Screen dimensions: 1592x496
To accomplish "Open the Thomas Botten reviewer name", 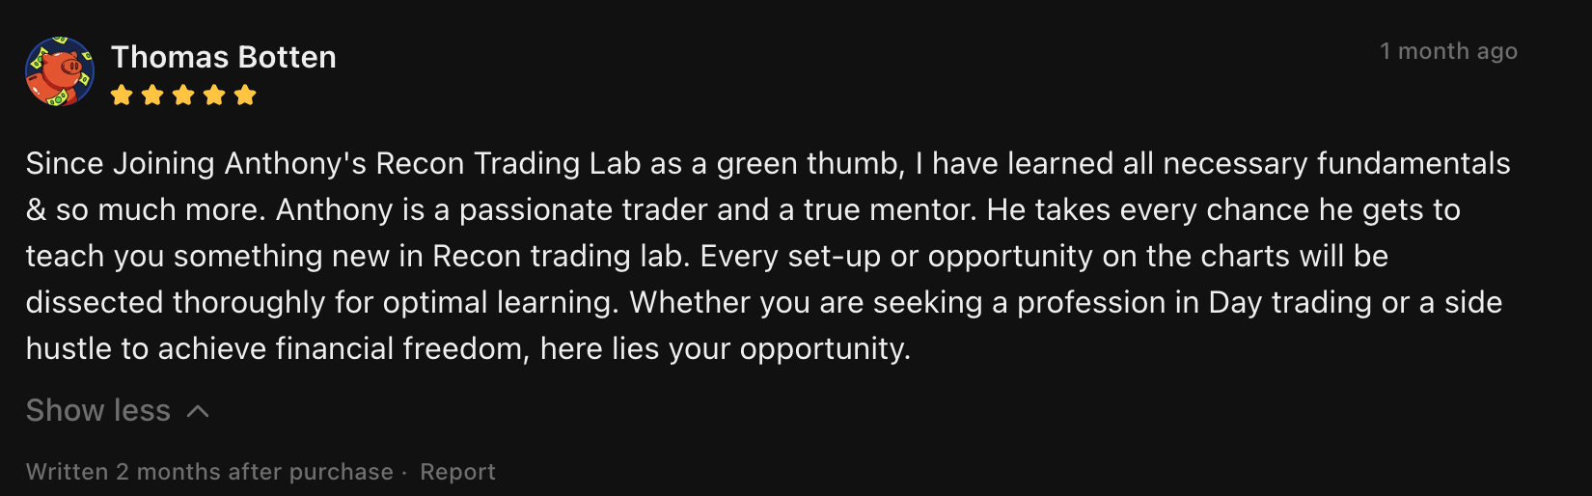I will [x=223, y=57].
